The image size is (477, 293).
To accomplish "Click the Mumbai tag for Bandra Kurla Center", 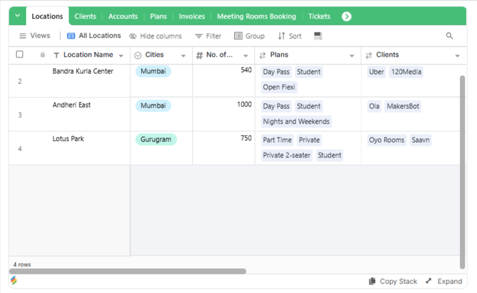I will [153, 71].
